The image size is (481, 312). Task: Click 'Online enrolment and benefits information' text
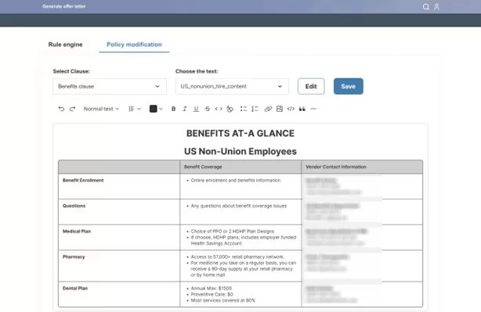[x=236, y=181]
